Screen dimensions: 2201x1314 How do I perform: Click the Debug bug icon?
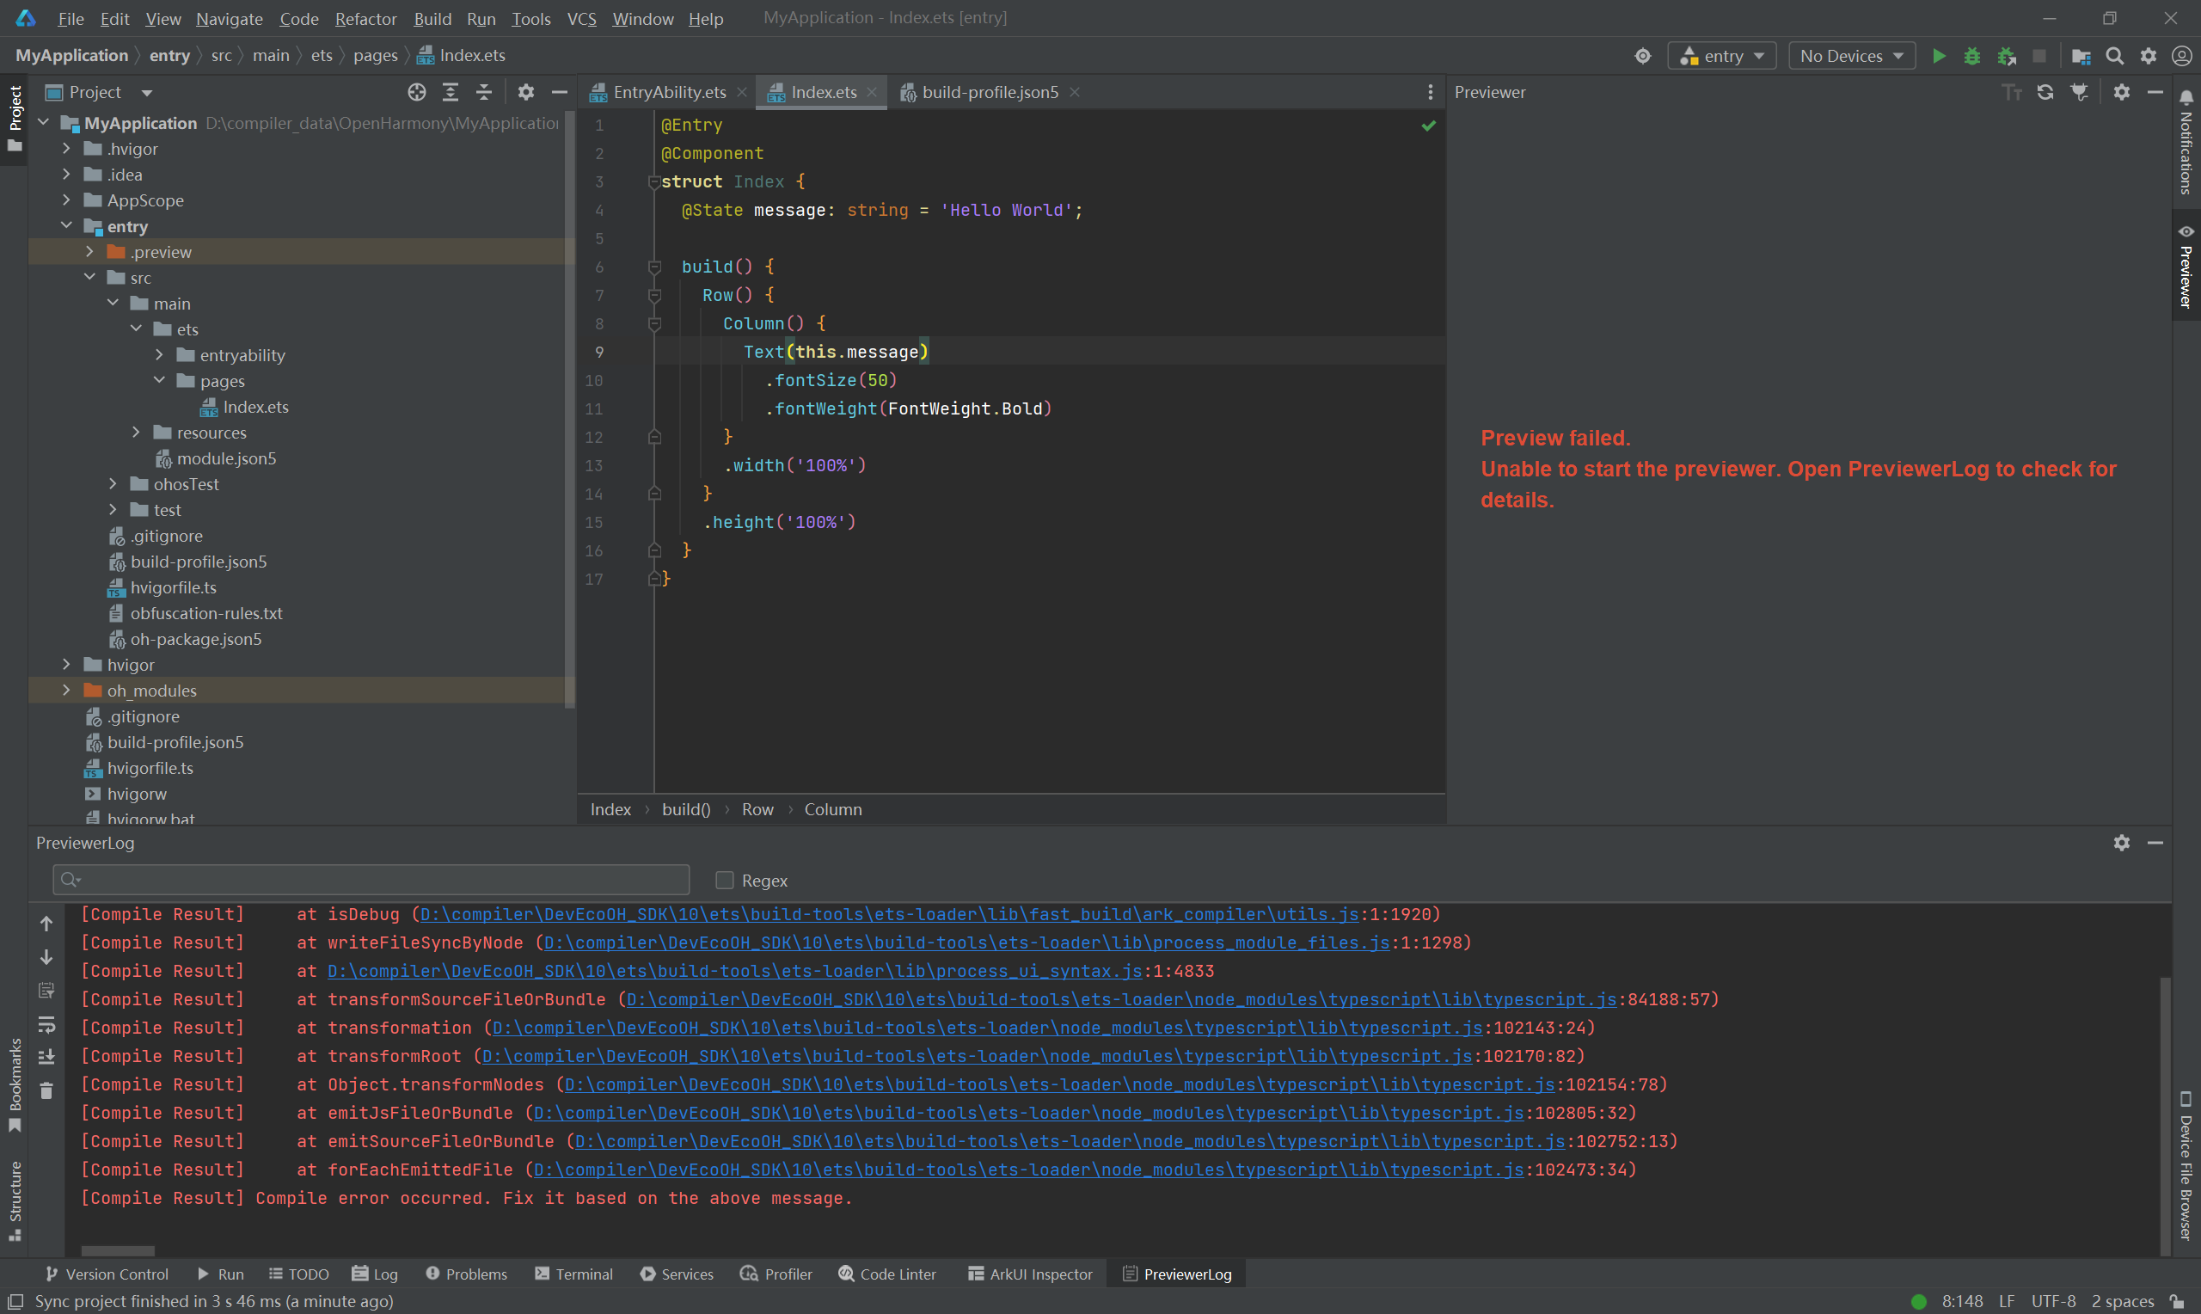[1971, 56]
